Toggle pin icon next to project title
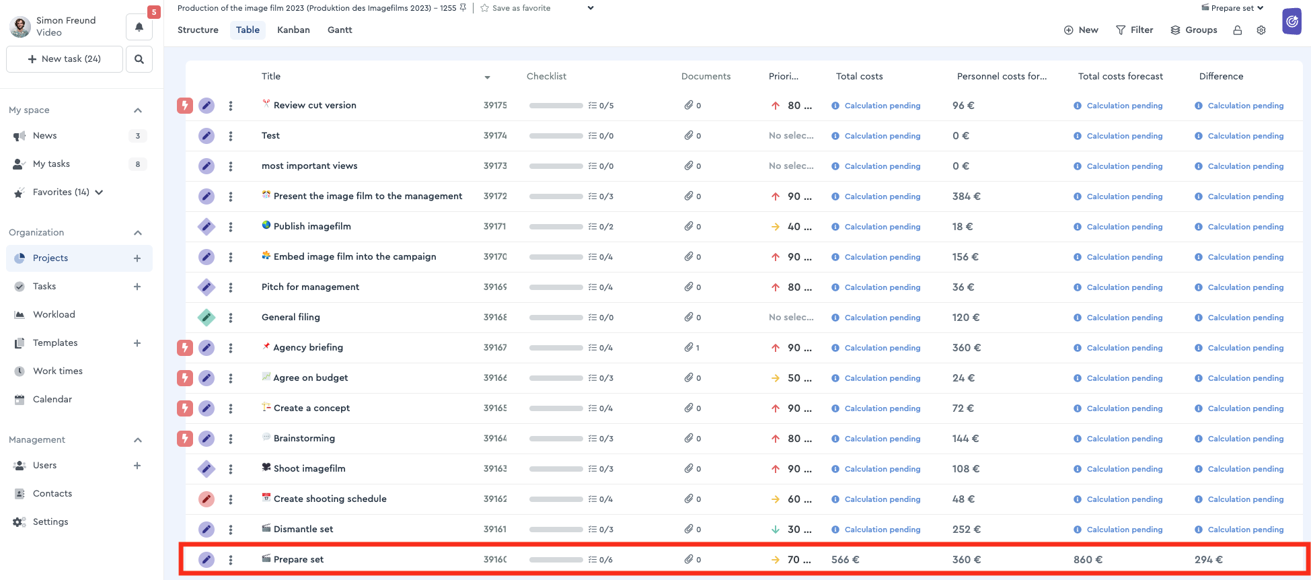This screenshot has height=580, width=1311. [x=463, y=8]
